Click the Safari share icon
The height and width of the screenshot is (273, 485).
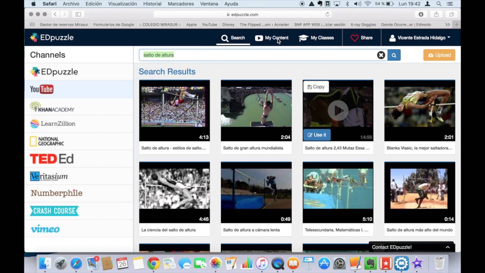(436, 14)
